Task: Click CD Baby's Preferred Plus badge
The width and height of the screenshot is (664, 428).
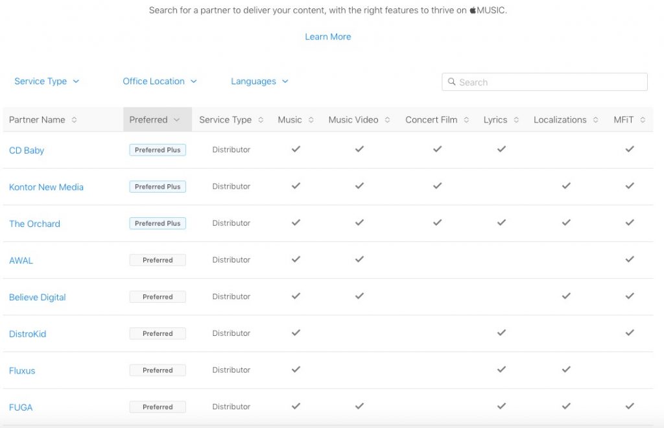Action: 158,150
